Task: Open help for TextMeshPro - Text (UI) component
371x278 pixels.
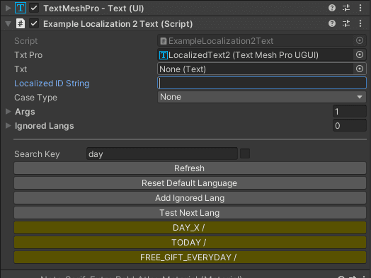Action: (332, 8)
